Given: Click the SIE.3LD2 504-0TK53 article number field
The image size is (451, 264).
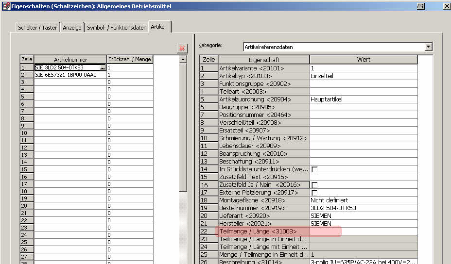Looking at the screenshot, I should (x=67, y=67).
